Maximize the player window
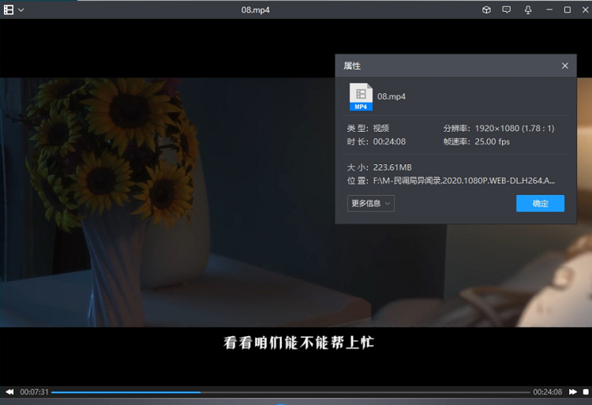Viewport: 592px width, 405px height. pyautogui.click(x=567, y=9)
